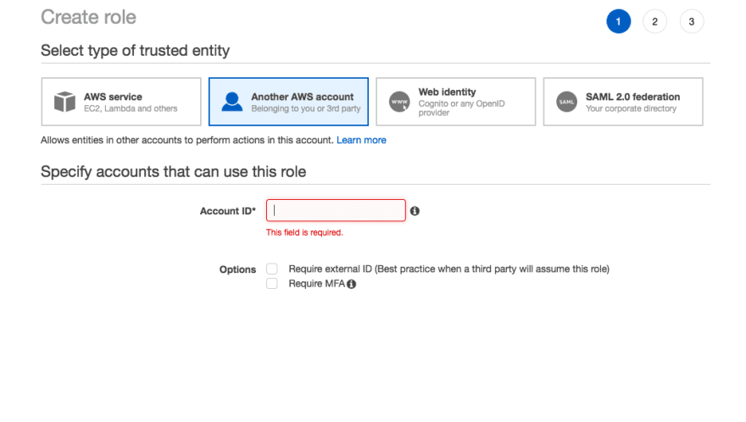Screen dimensions: 746x422
Task: Select the AWS service trusted entity card
Action: click(121, 102)
